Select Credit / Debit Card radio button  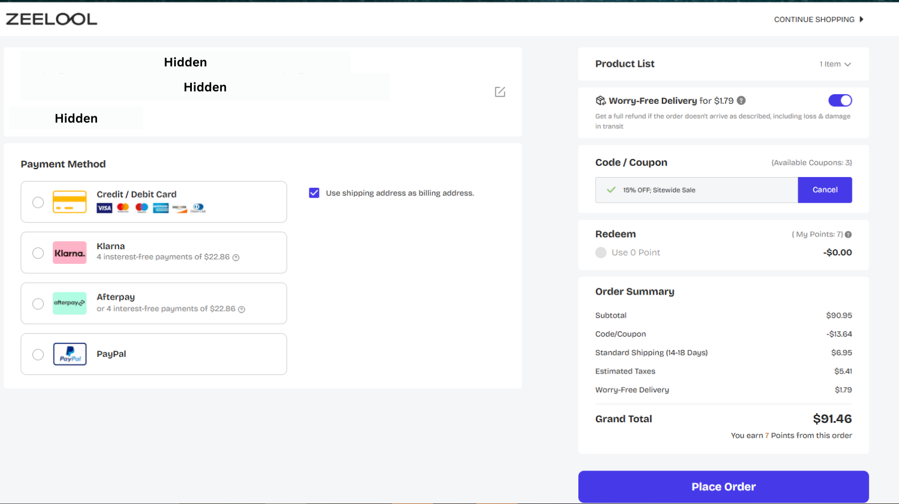tap(38, 202)
